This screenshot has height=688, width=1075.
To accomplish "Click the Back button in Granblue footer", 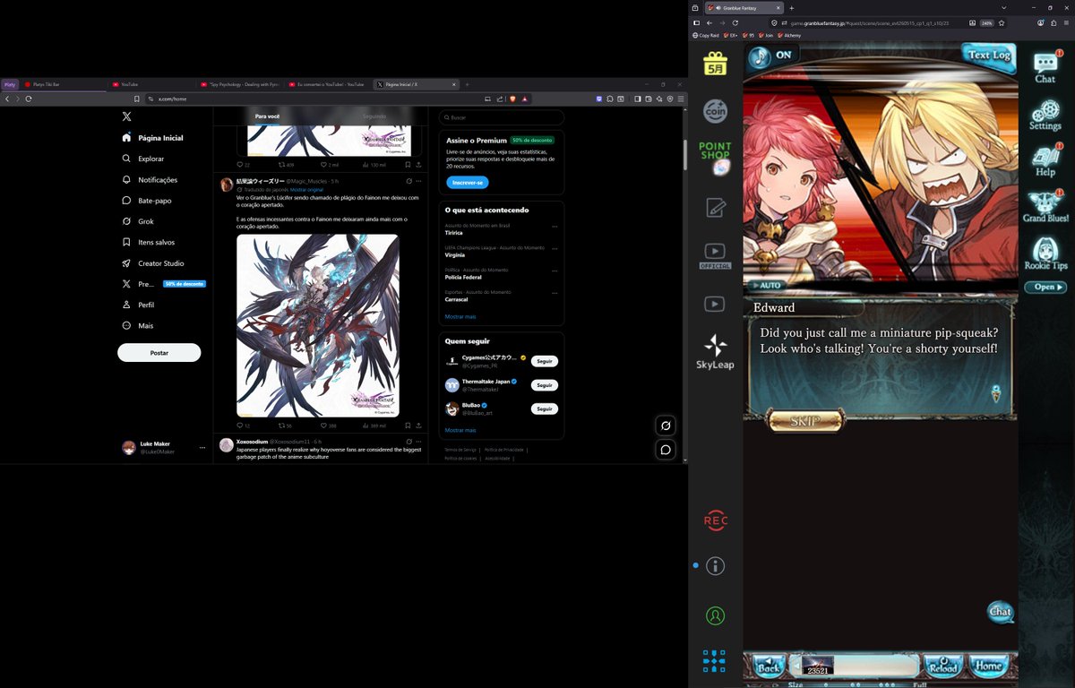I will pyautogui.click(x=767, y=666).
